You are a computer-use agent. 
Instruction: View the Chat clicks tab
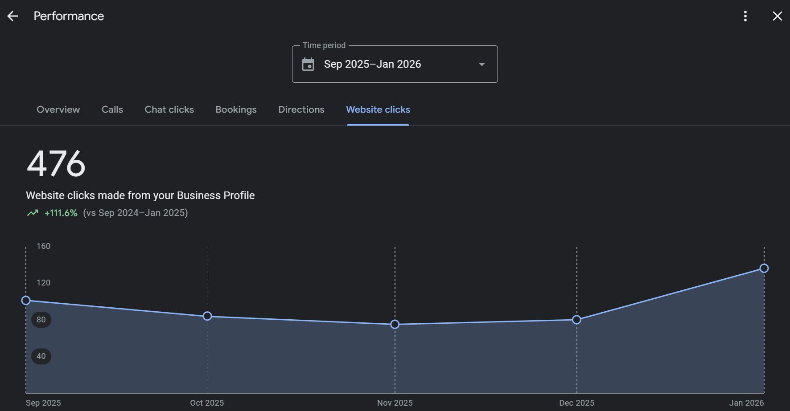coord(169,110)
